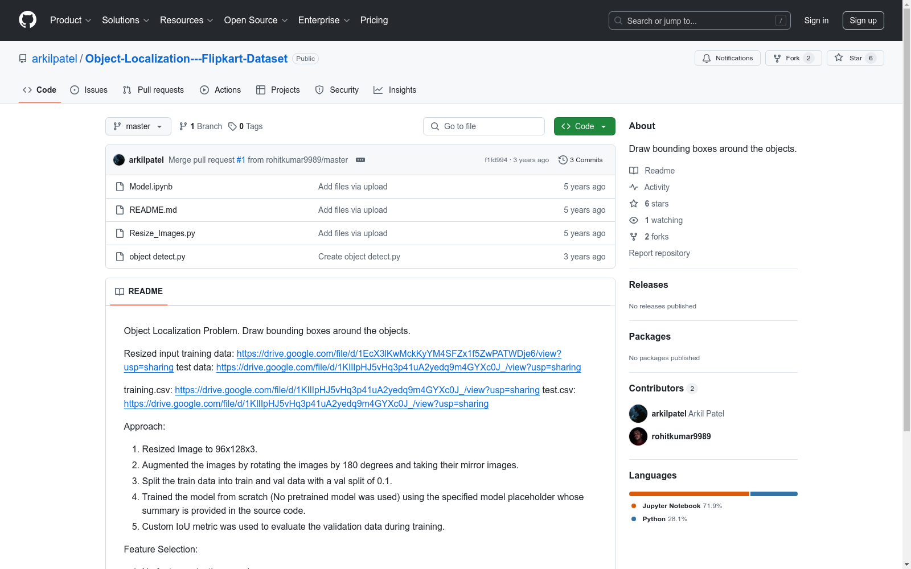Image resolution: width=911 pixels, height=569 pixels.
Task: Switch to the Code tab
Action: [x=40, y=90]
